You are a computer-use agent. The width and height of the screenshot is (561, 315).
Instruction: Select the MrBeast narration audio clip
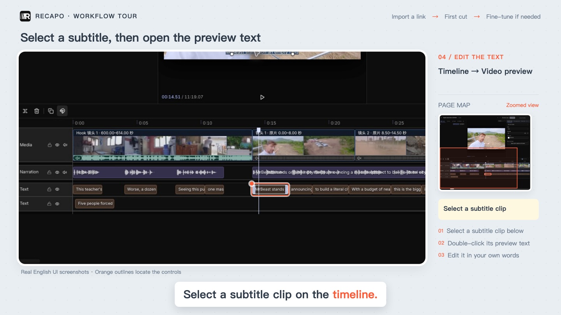pos(339,172)
